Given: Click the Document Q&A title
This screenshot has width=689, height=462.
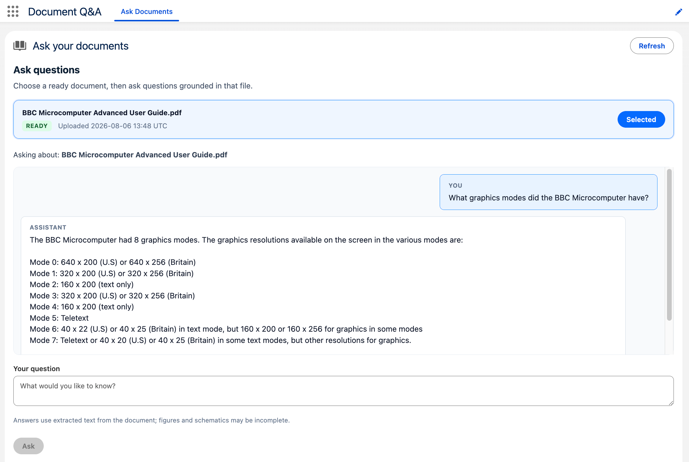Looking at the screenshot, I should (x=65, y=12).
